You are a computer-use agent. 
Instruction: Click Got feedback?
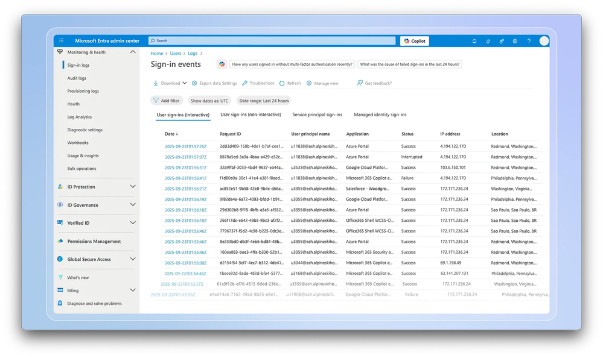pos(374,83)
